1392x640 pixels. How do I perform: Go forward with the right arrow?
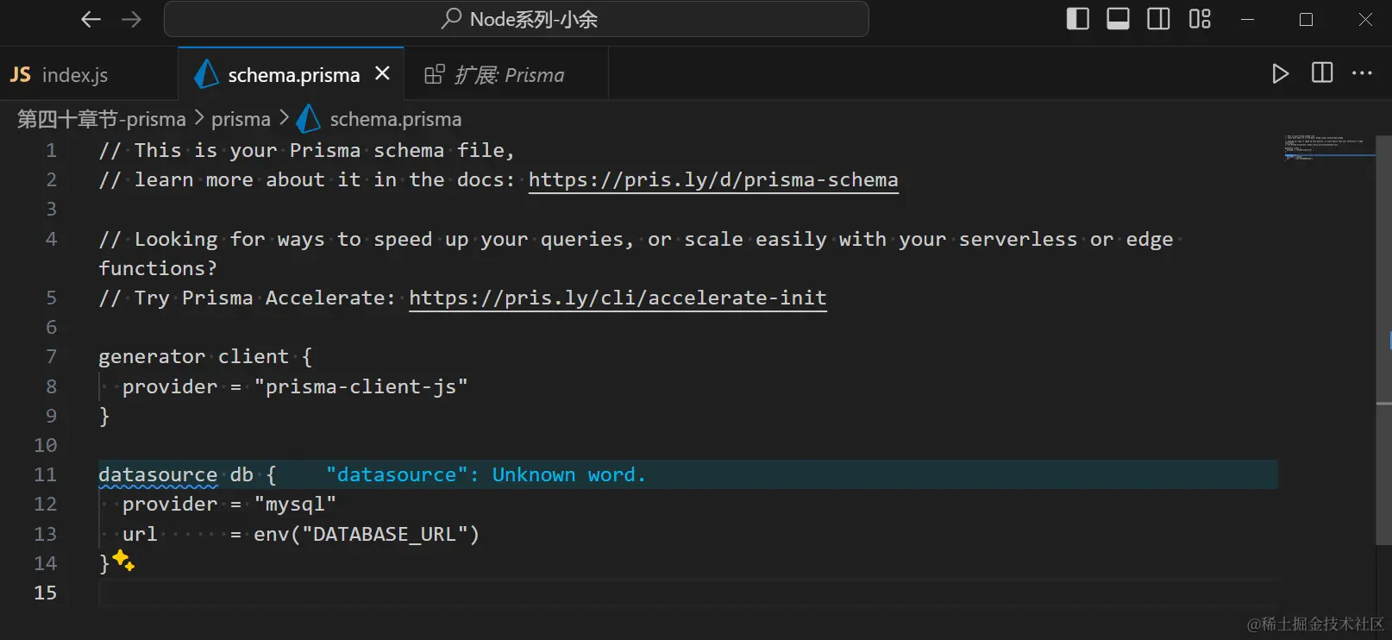pos(131,19)
